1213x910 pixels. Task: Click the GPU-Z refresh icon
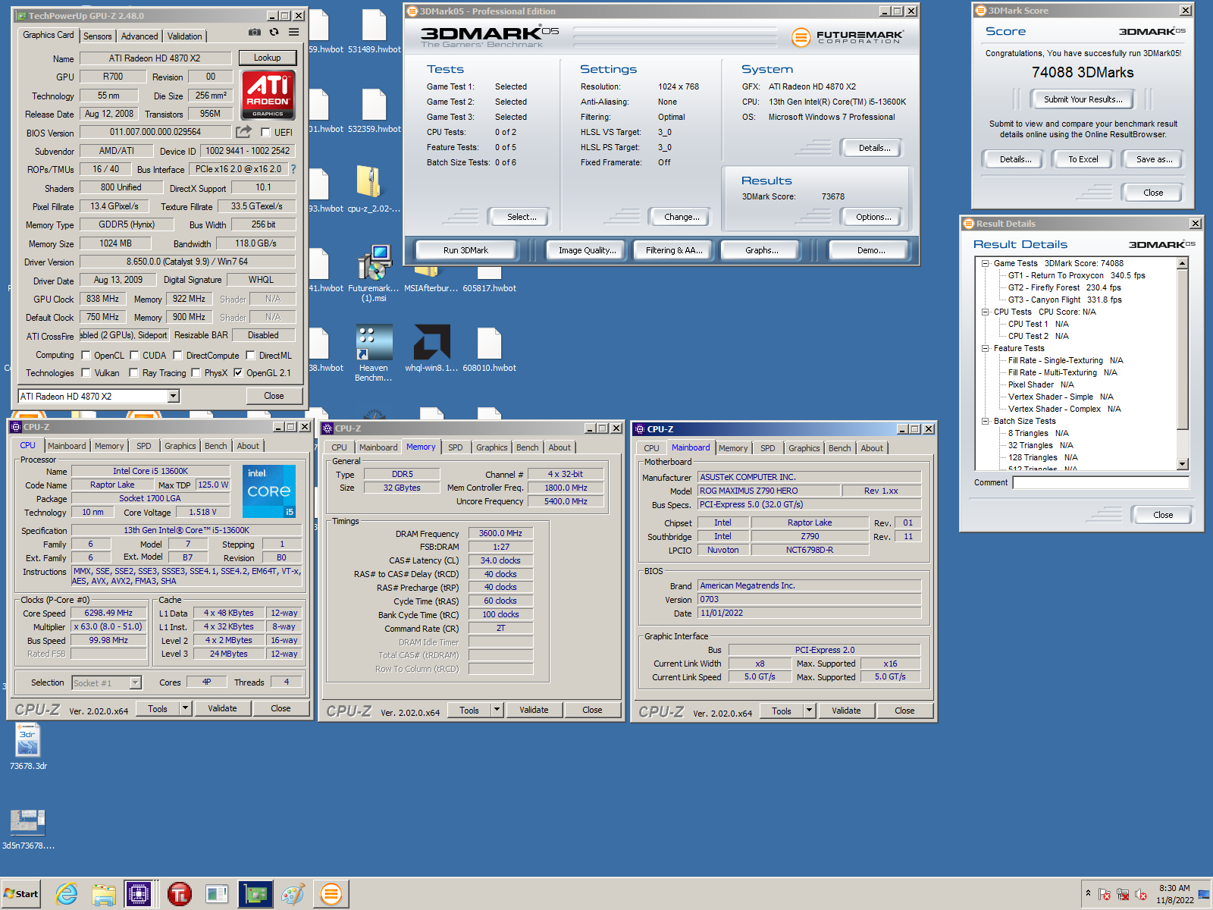[274, 33]
